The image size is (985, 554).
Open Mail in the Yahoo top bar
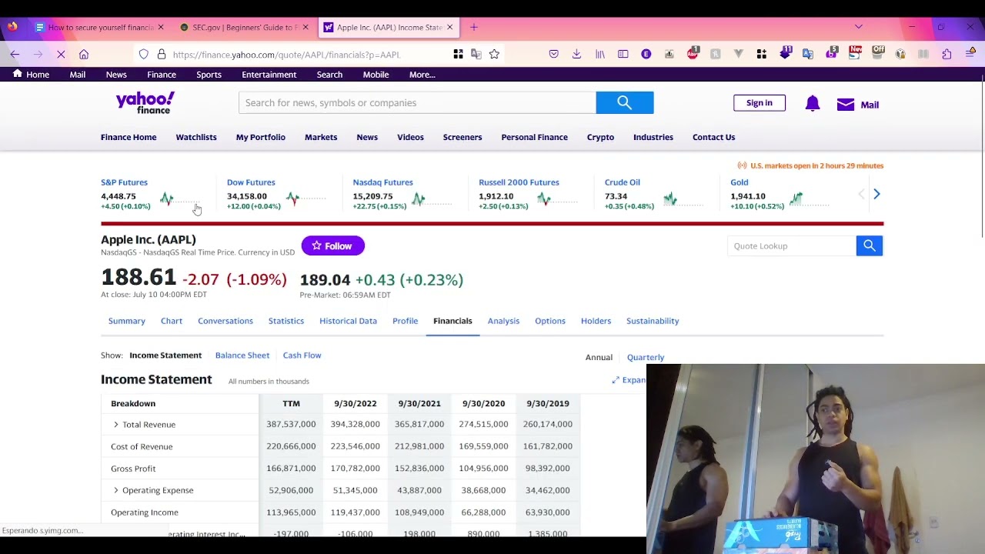(78, 75)
